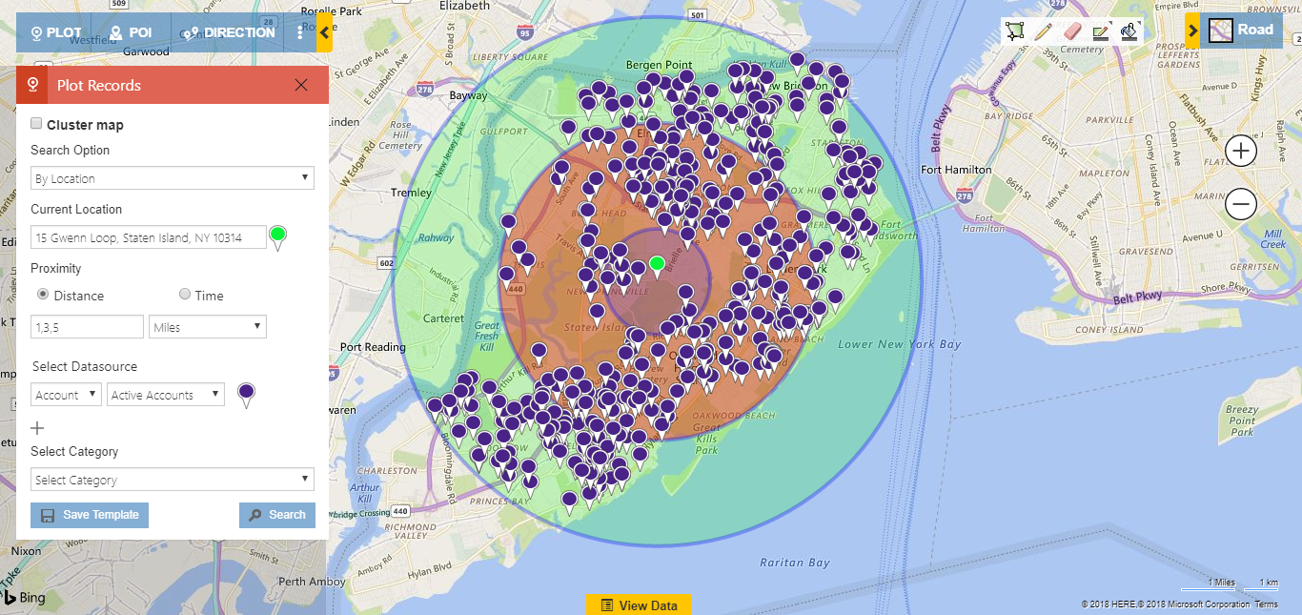Enable the Cluster map checkbox
The width and height of the screenshot is (1302, 615).
coord(36,124)
